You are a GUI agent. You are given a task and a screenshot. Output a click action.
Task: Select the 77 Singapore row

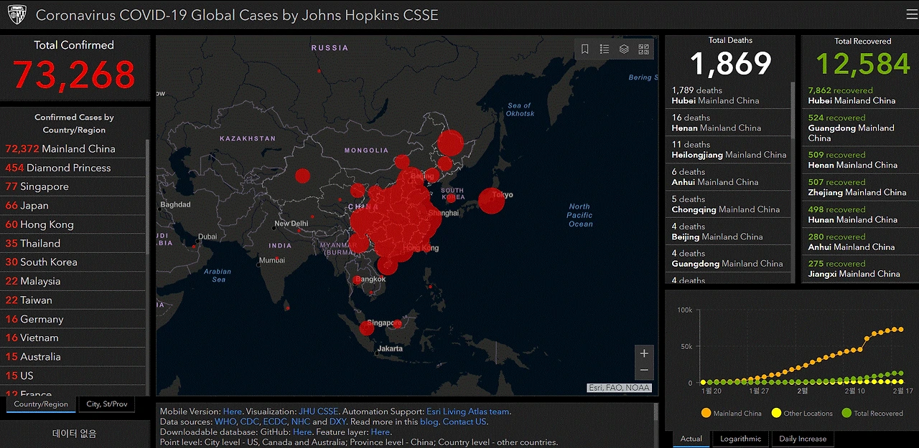click(x=73, y=186)
